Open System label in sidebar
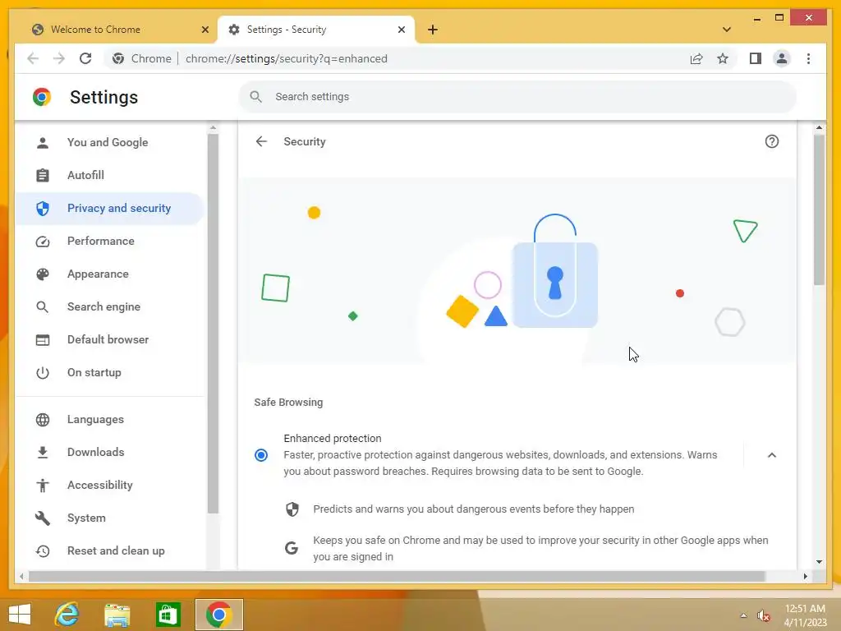 click(x=86, y=518)
